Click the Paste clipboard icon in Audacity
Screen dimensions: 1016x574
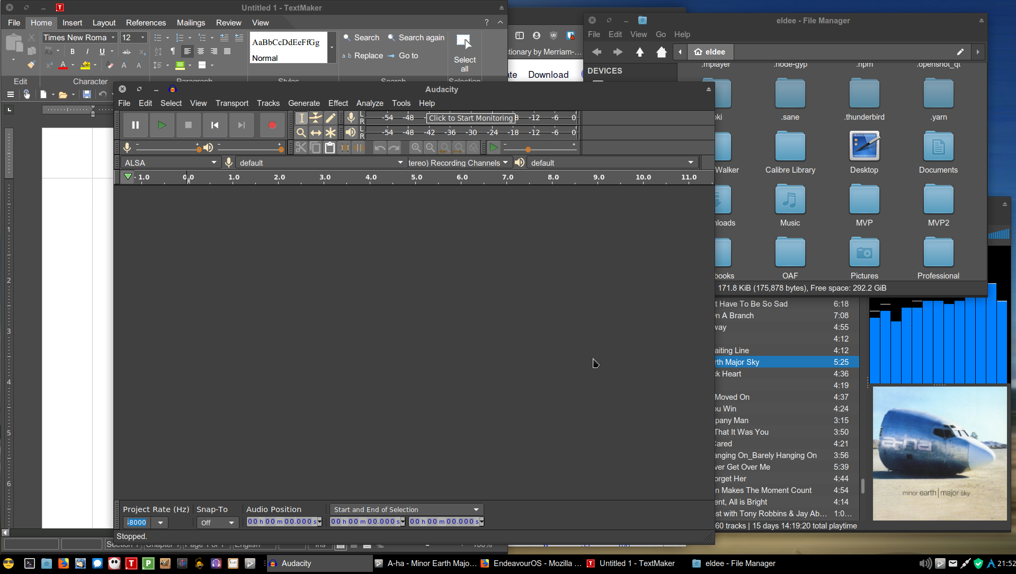coord(329,148)
